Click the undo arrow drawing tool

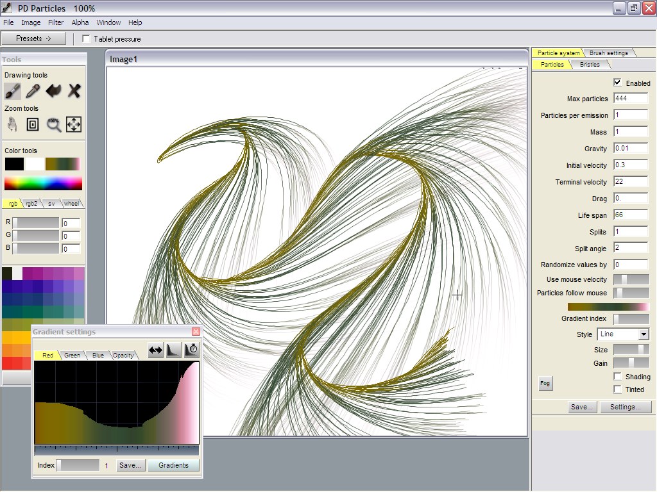coord(53,91)
